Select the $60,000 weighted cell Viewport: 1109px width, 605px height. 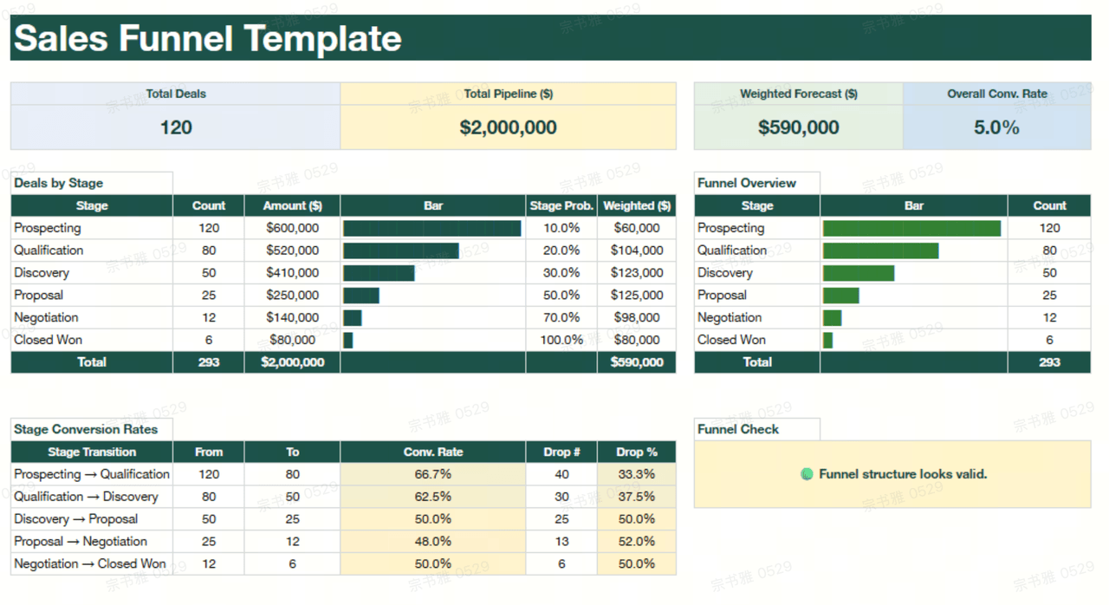[637, 228]
